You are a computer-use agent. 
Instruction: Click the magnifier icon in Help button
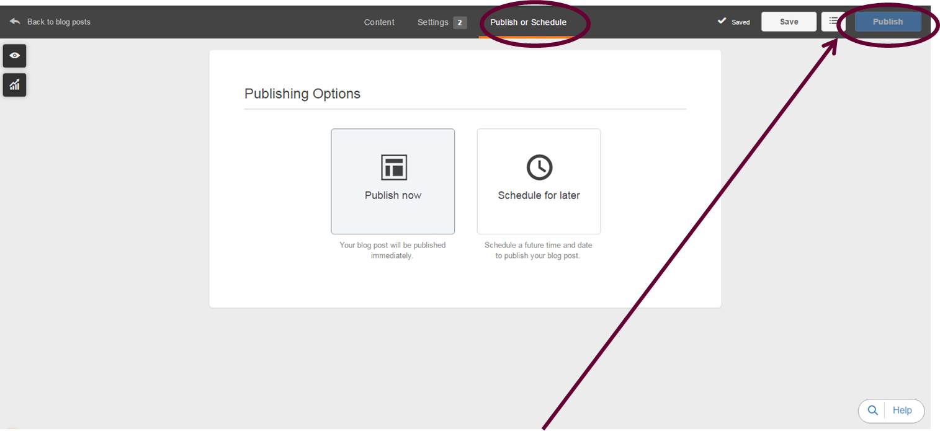click(872, 410)
